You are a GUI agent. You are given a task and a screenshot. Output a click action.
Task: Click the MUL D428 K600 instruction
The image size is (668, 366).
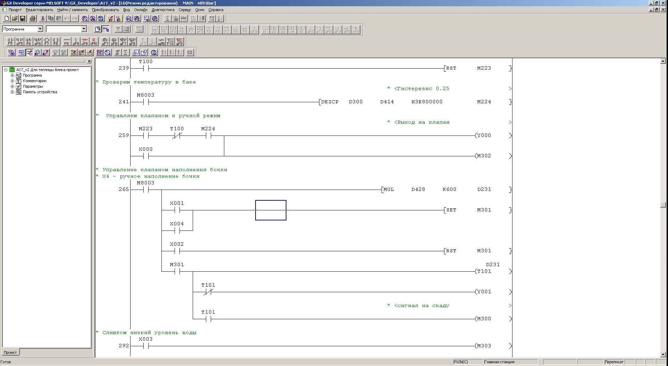tap(446, 190)
